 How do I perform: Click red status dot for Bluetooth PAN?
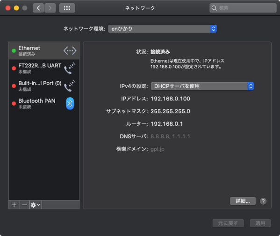point(14,103)
